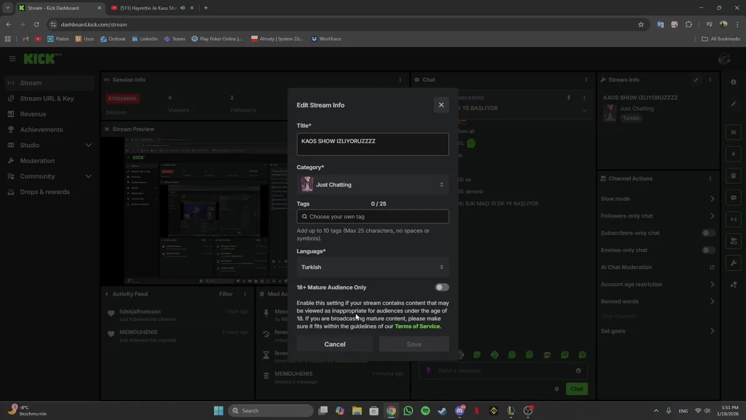Expand Slow mode settings

[658, 199]
